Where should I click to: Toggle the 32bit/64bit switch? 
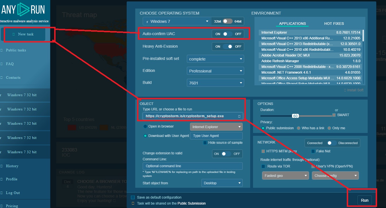pos(228,21)
